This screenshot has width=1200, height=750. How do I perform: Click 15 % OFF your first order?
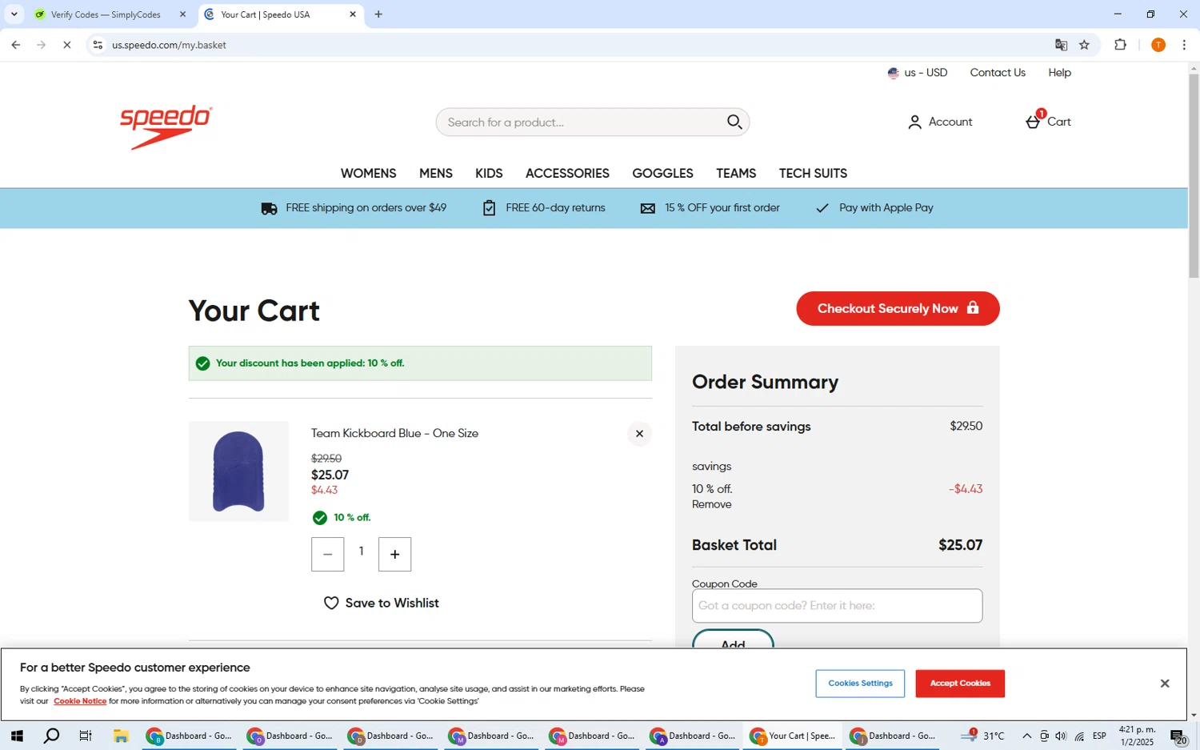click(710, 208)
